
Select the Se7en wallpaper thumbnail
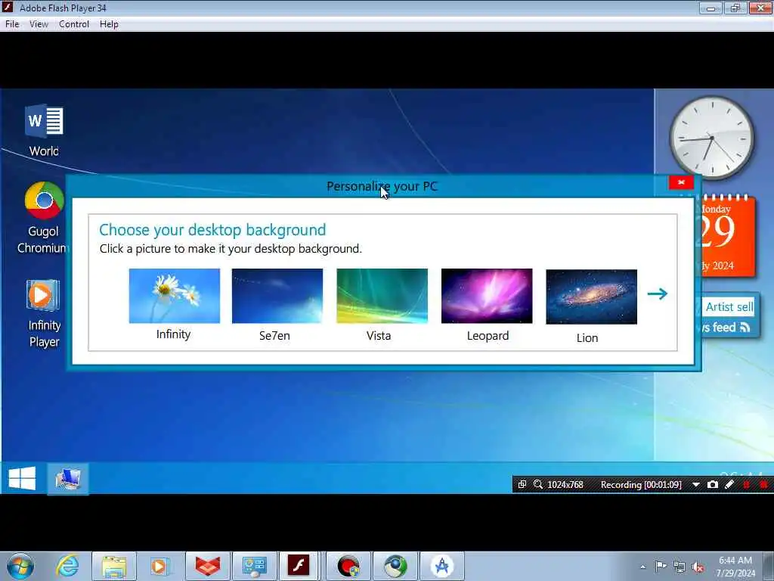click(x=277, y=296)
